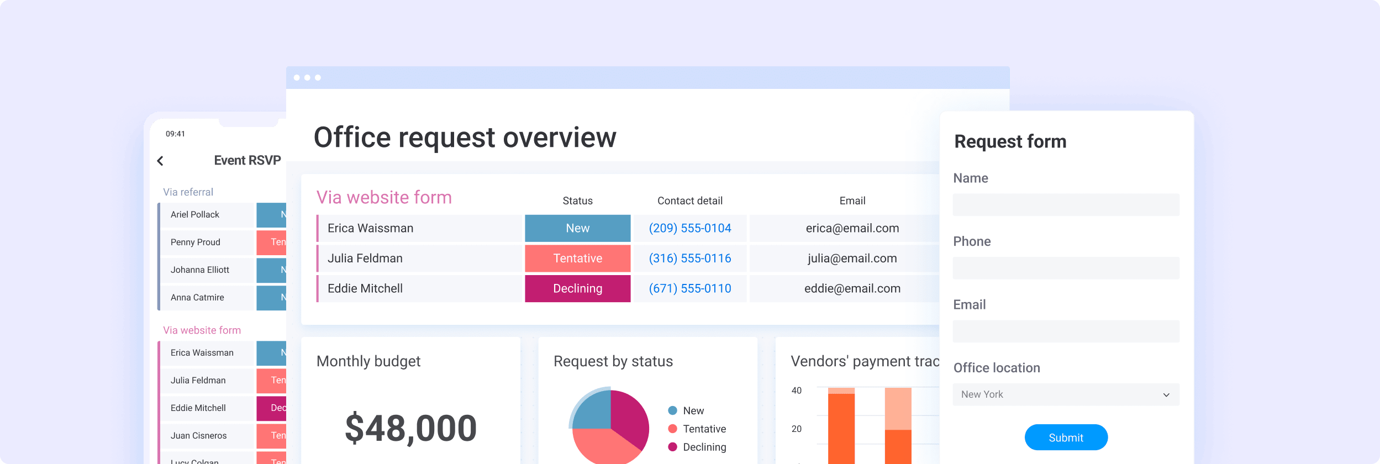This screenshot has height=464, width=1380.
Task: Tap Ariel Pollack's blue status cell on phone
Action: (271, 214)
